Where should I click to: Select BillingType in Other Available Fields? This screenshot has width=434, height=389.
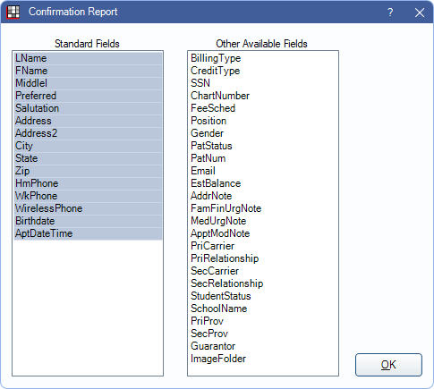click(263, 58)
